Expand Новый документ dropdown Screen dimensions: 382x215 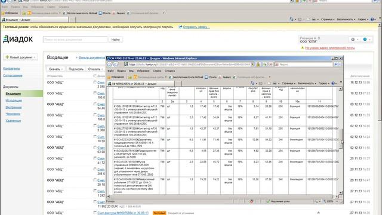[x=20, y=57]
